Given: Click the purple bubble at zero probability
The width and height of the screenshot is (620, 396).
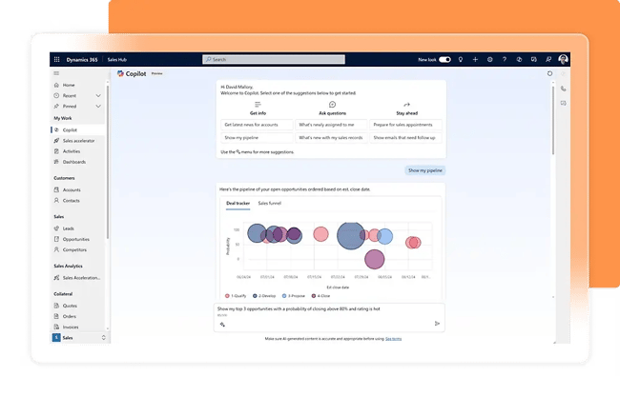Looking at the screenshot, I should tap(375, 259).
